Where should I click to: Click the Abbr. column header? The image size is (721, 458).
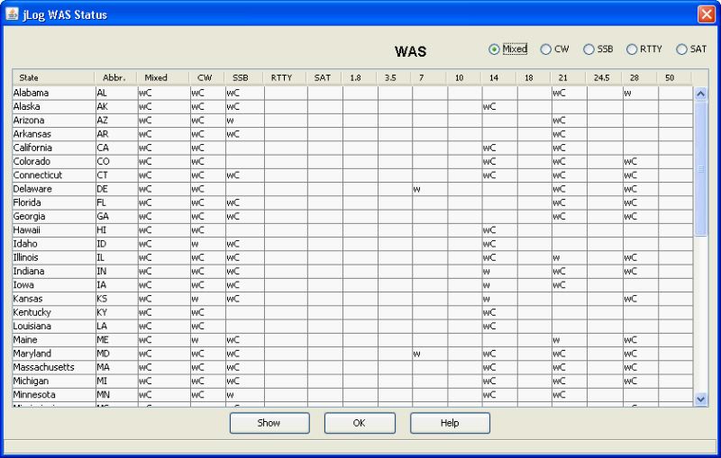pyautogui.click(x=114, y=78)
